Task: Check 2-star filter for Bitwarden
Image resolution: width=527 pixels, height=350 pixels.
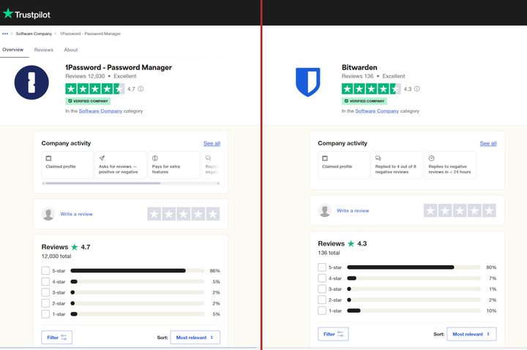Action: point(322,300)
